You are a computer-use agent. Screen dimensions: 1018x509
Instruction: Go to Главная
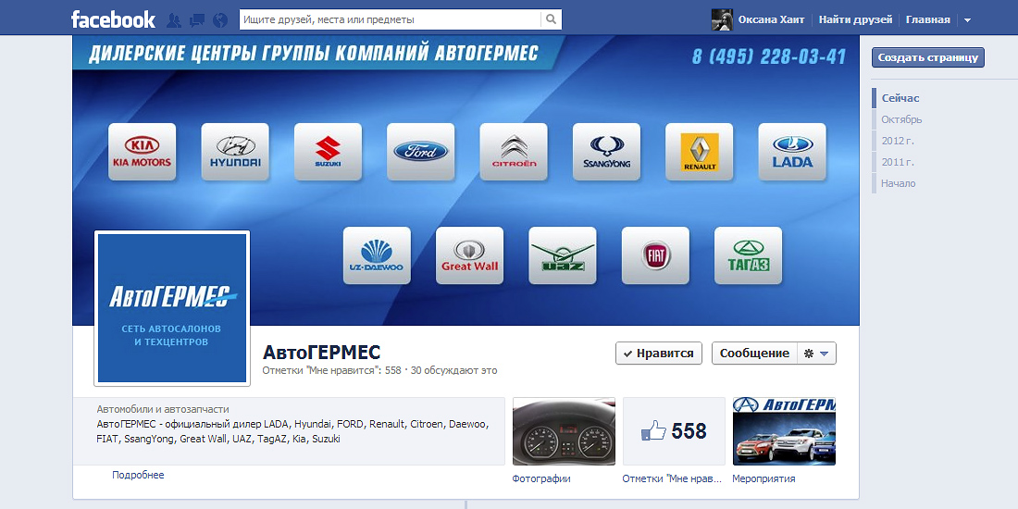pyautogui.click(x=927, y=20)
